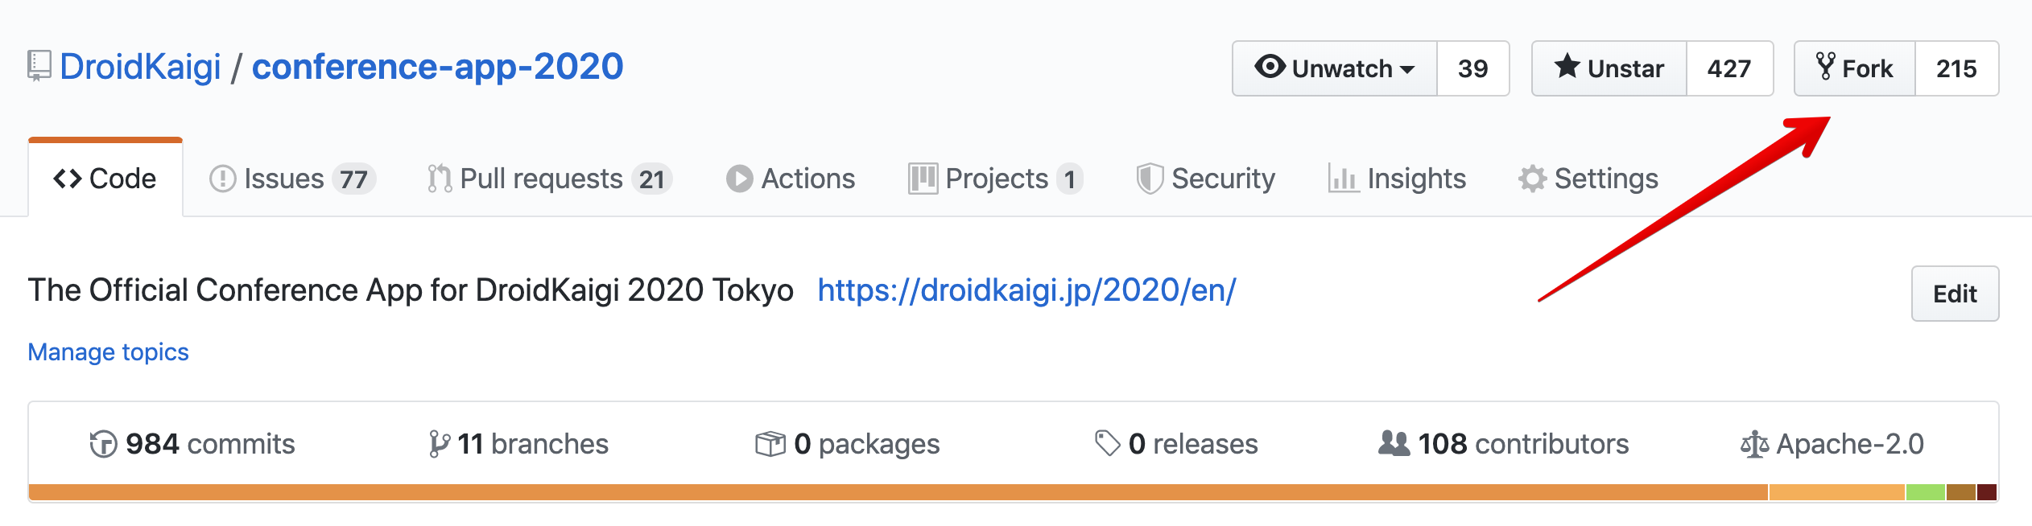This screenshot has width=2032, height=526.
Task: Click the Fork button
Action: pos(1855,68)
